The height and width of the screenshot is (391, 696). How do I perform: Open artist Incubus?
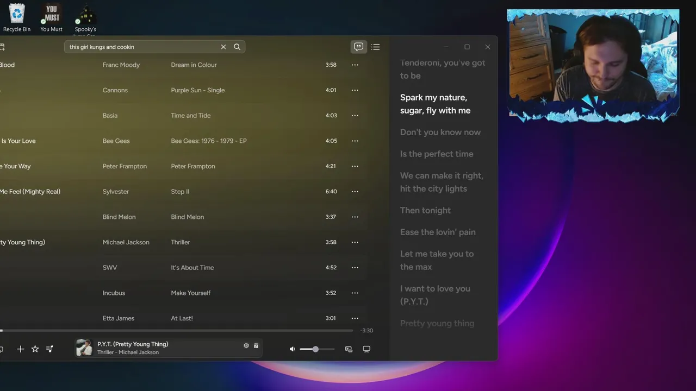[x=114, y=293]
